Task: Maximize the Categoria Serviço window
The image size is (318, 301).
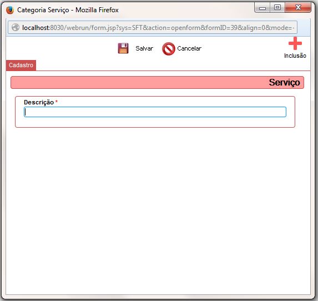Action: [277, 8]
